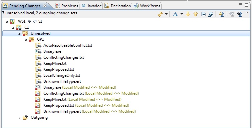This screenshot has width=252, height=128.
Task: Close the Pending Changes tab
Action: pos(45,6)
